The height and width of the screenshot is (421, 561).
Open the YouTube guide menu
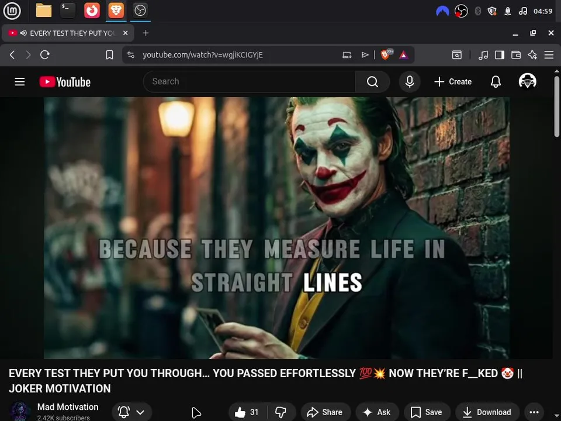(20, 82)
